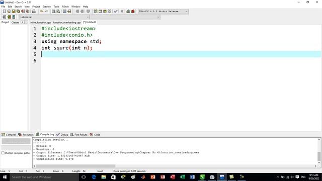Viewport: 322px width, 181px height.
Task: Expand the (globals) scope dropdown
Action: coord(54,17)
